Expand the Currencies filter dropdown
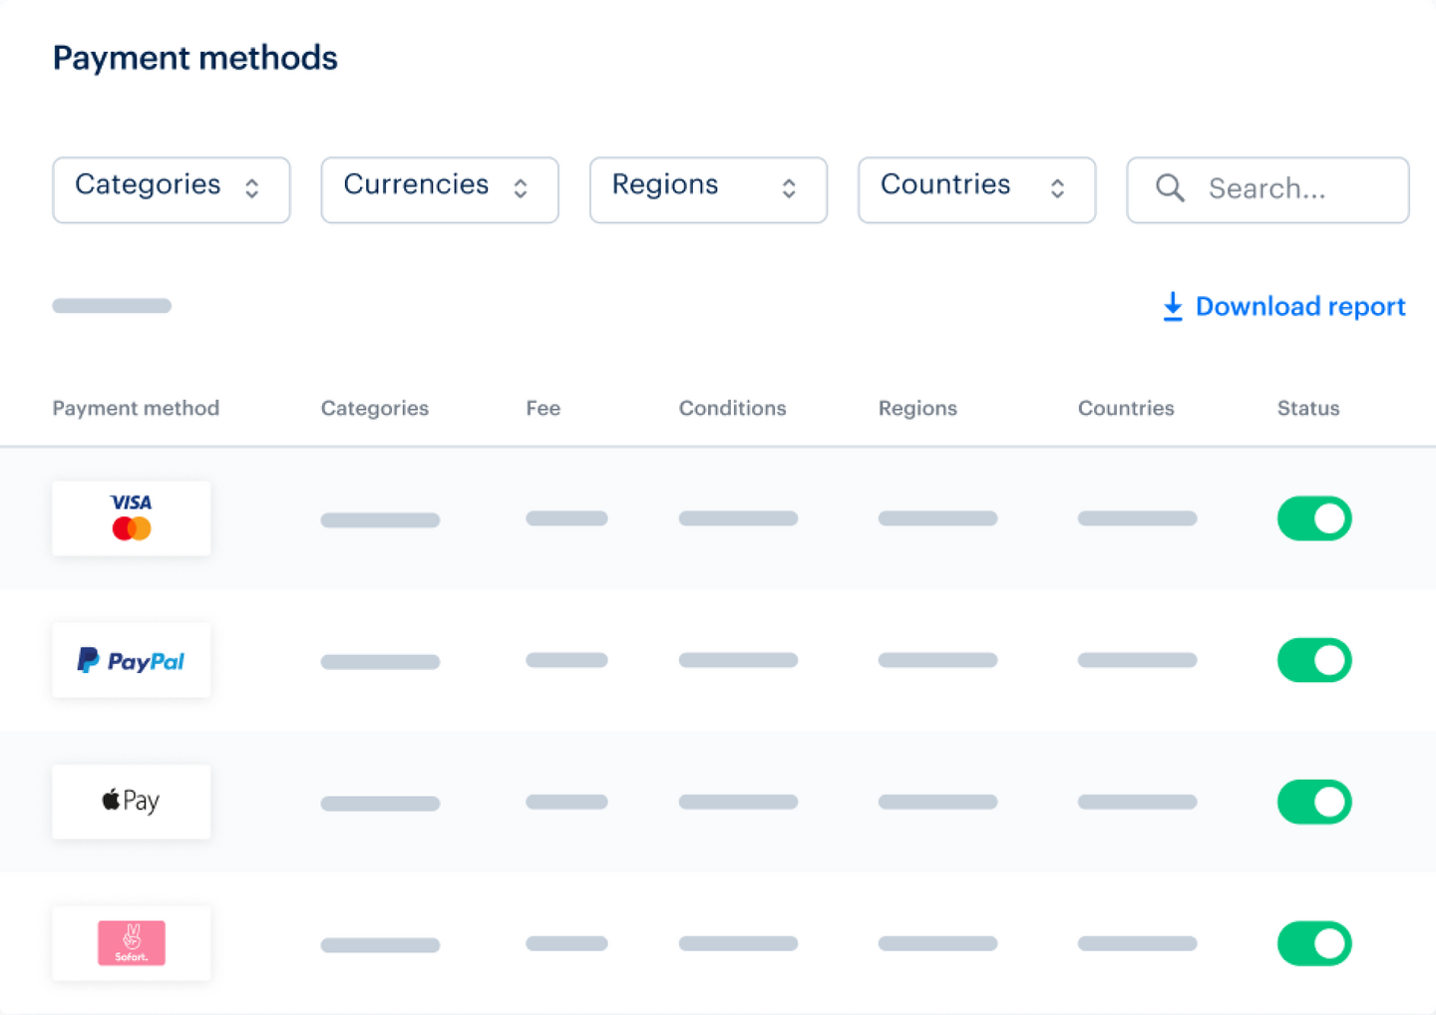Viewport: 1436px width, 1015px height. tap(439, 189)
